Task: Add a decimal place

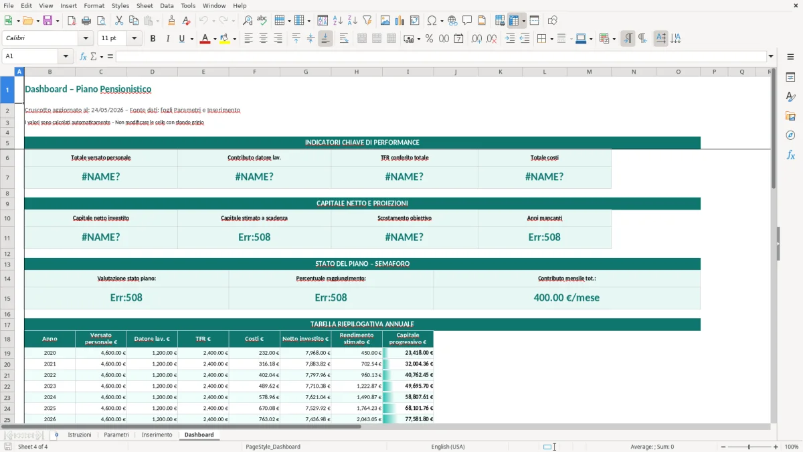Action: click(x=476, y=39)
